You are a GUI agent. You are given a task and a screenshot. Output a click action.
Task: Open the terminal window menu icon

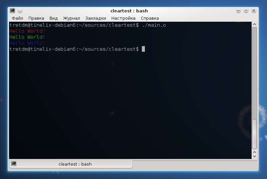tap(12, 11)
